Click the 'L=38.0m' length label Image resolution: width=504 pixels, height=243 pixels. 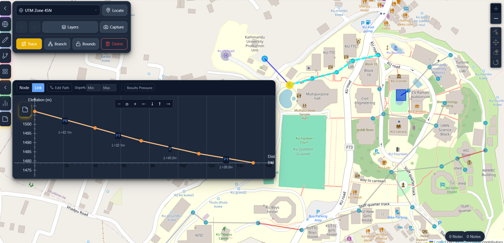[x=226, y=167]
